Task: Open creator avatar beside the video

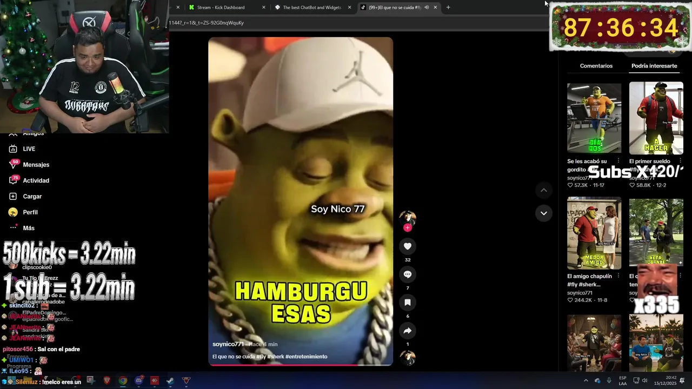Action: point(408,217)
